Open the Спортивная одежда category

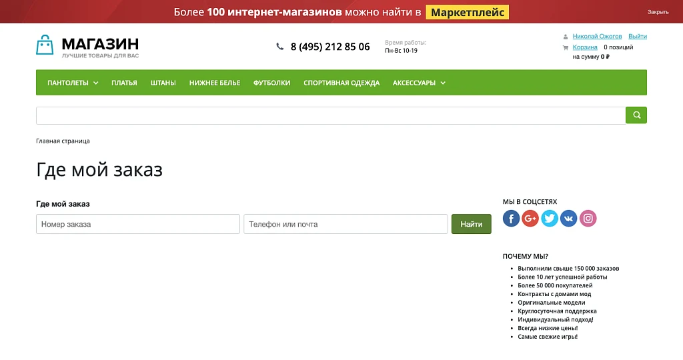341,83
